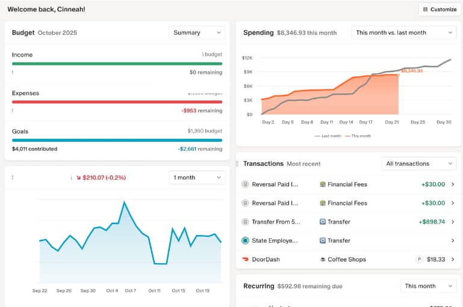Open the Transactions section heading
The height and width of the screenshot is (307, 463).
click(x=263, y=164)
